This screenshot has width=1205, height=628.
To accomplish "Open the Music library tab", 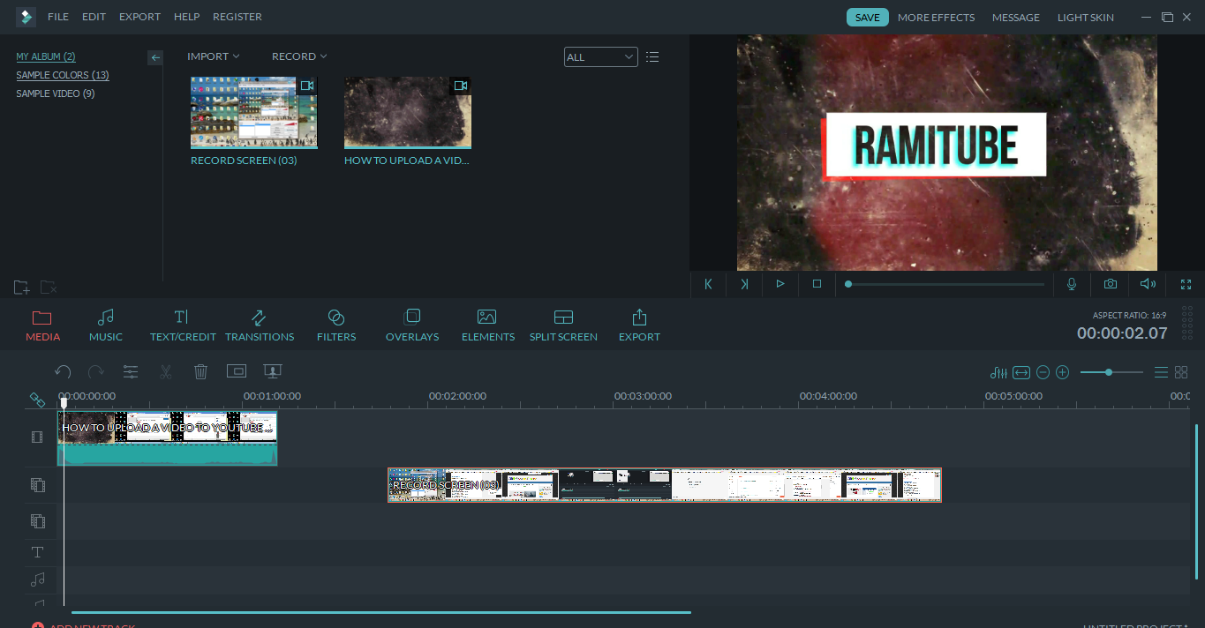I will click(106, 325).
